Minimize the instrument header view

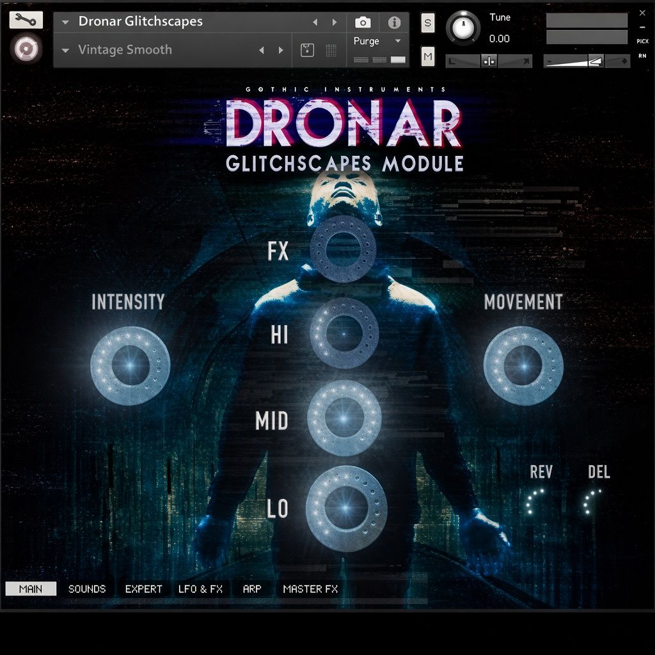pos(642,27)
